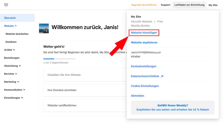Open Website bearbeiten in sidebar
223x125 pixels.
(x=17, y=34)
